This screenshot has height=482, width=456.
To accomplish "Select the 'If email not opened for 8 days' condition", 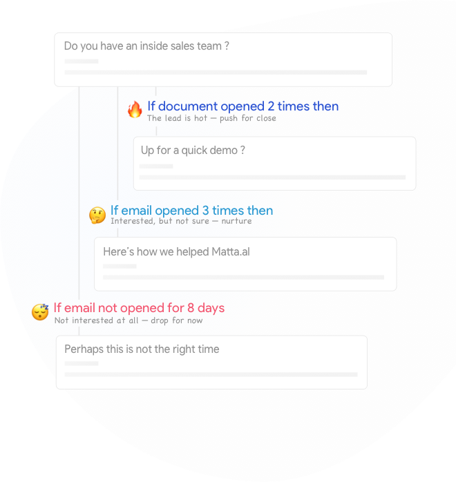I will coord(139,308).
